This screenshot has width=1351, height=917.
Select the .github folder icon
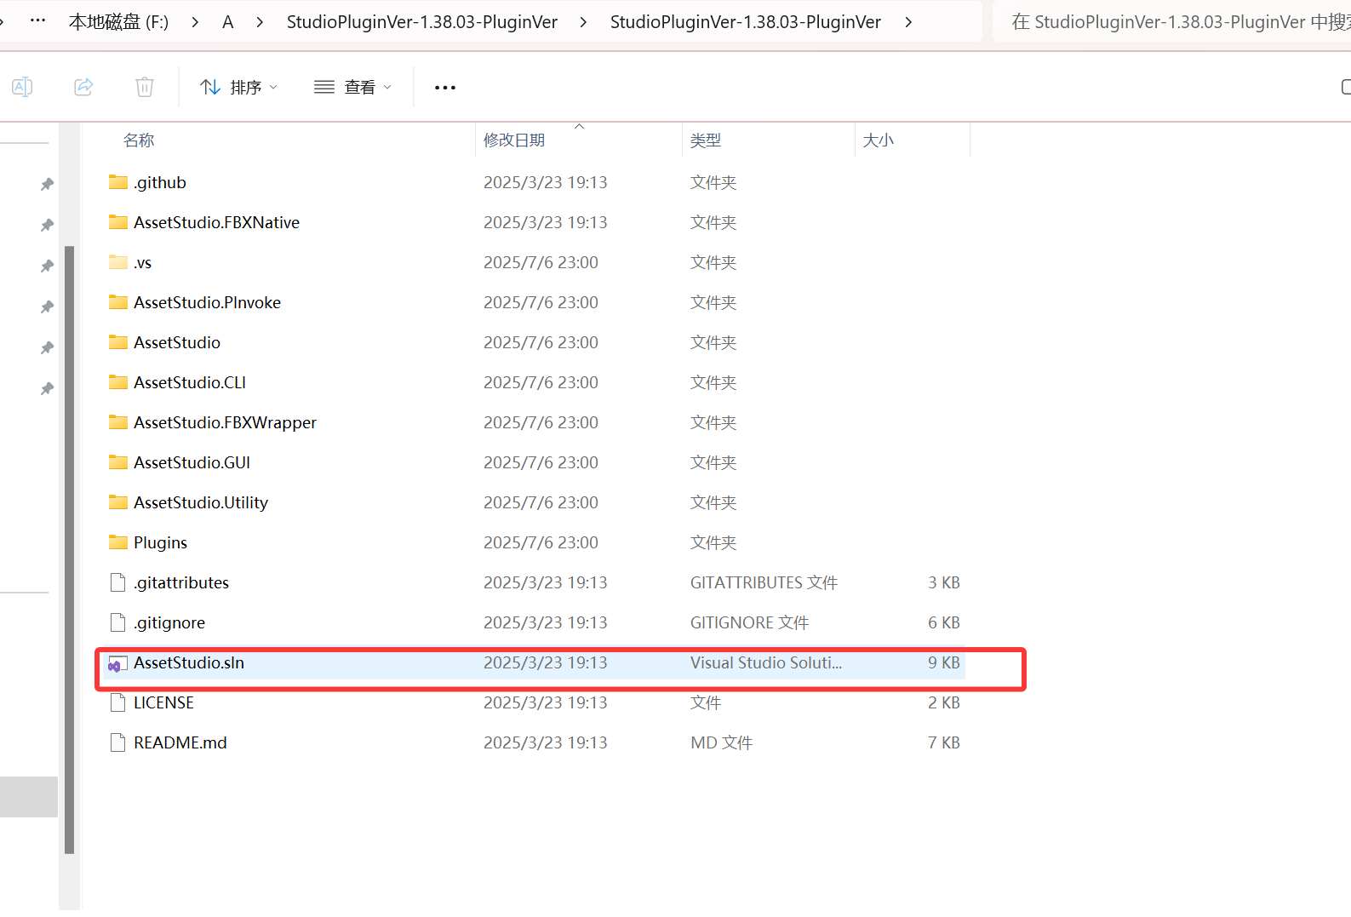pos(118,182)
